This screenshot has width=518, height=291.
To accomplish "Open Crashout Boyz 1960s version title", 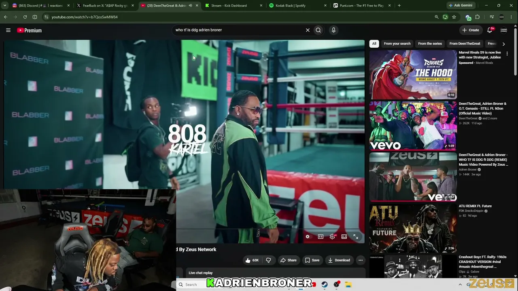I will [482, 262].
